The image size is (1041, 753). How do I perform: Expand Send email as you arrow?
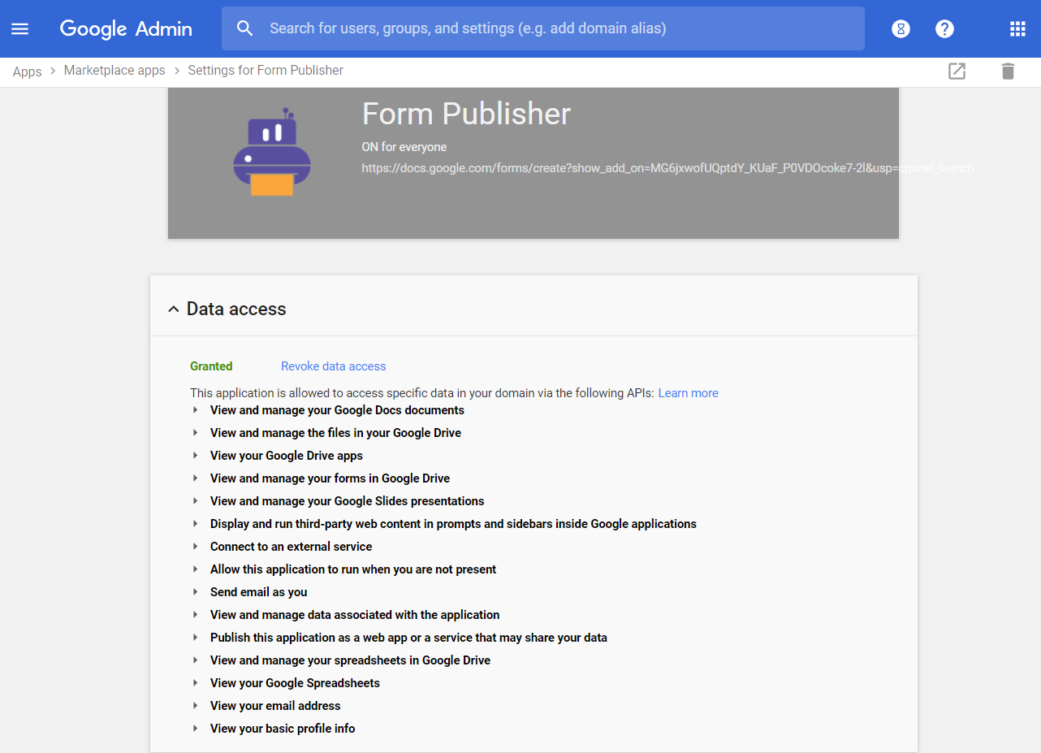click(196, 592)
